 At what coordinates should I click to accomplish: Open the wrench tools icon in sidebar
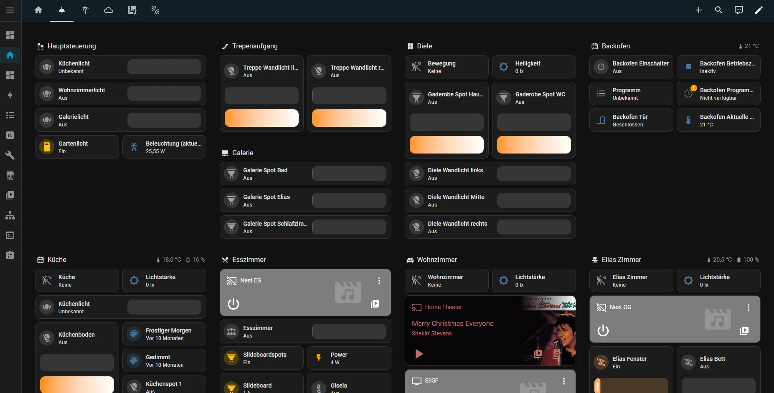tap(10, 155)
